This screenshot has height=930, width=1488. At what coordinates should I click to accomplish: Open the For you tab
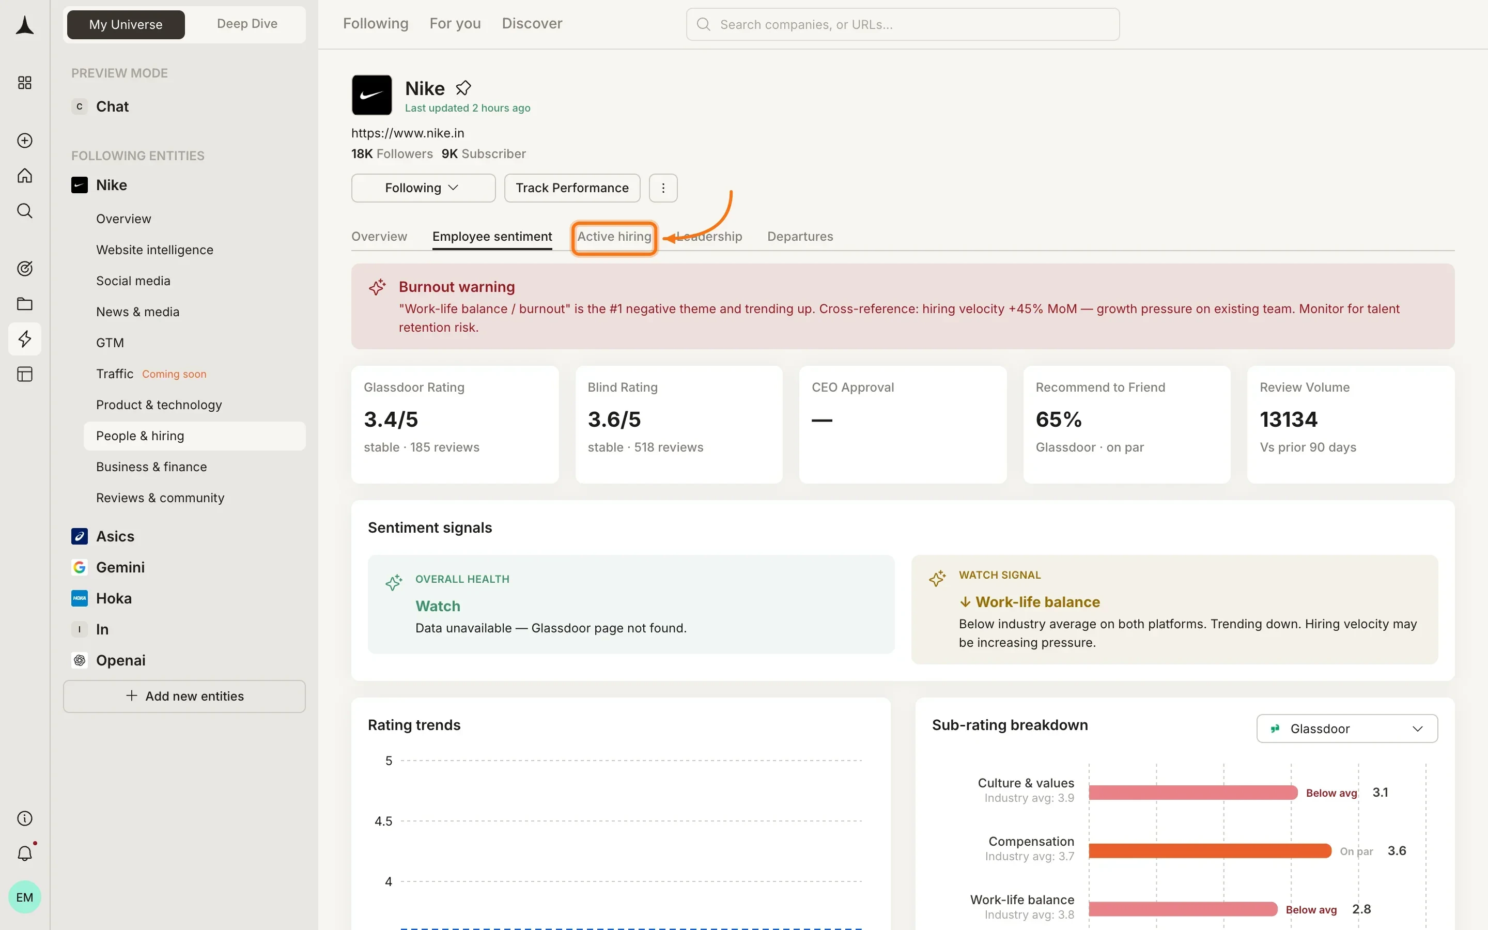click(455, 23)
